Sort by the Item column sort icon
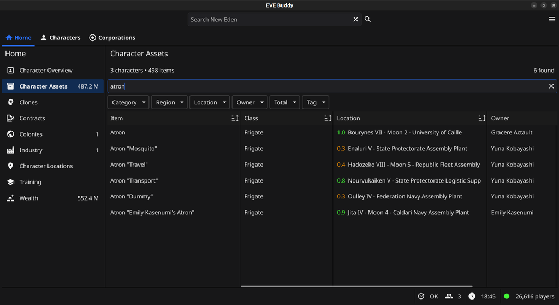This screenshot has width=559, height=305. (235, 118)
